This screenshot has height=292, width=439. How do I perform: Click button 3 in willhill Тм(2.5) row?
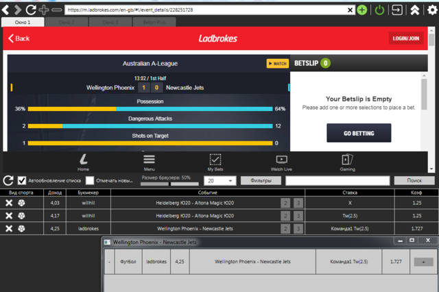(x=298, y=216)
